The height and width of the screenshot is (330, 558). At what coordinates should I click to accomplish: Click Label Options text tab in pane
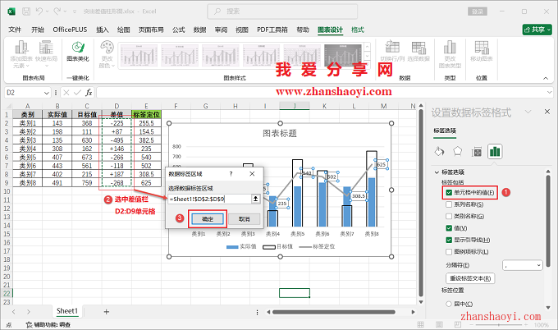(x=445, y=131)
